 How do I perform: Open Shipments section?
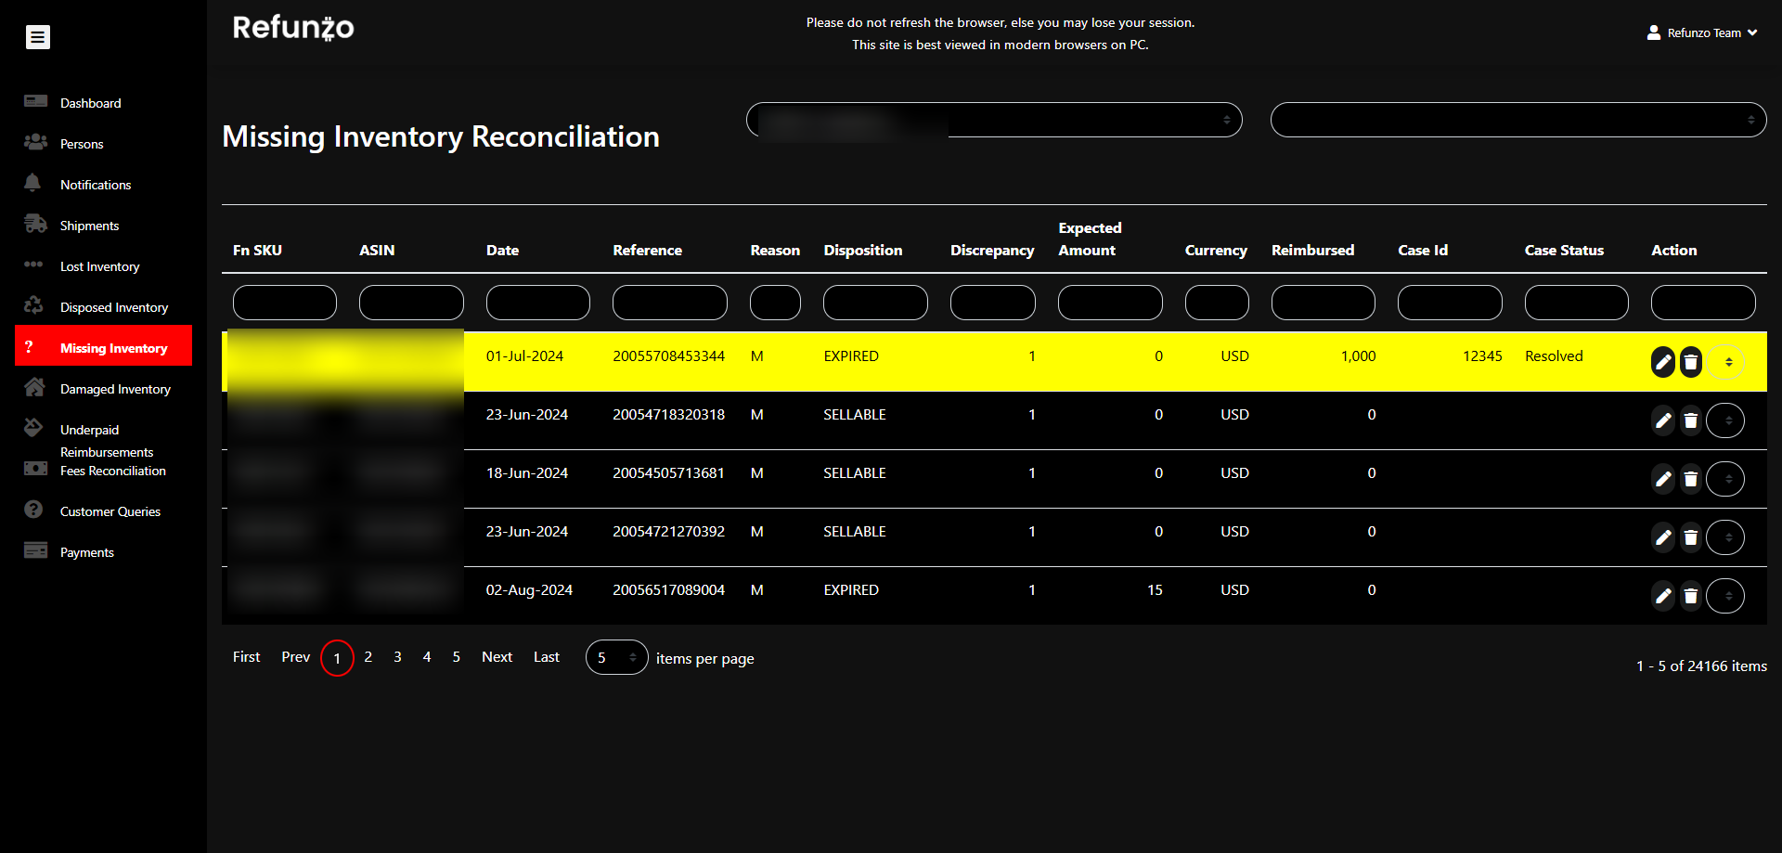(89, 226)
